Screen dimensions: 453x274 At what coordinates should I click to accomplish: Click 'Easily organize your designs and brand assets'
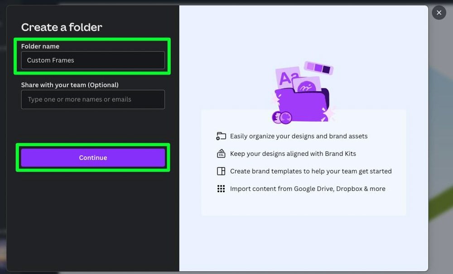coord(299,136)
